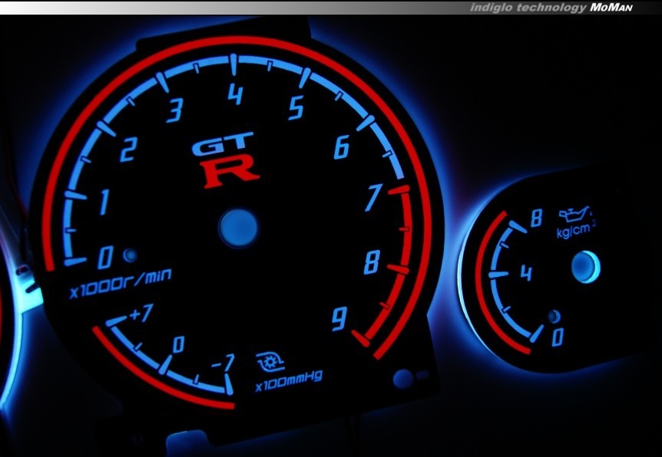The image size is (662, 457).
Task: Click the tachometer number 4 on the large dial
Action: coord(235,94)
